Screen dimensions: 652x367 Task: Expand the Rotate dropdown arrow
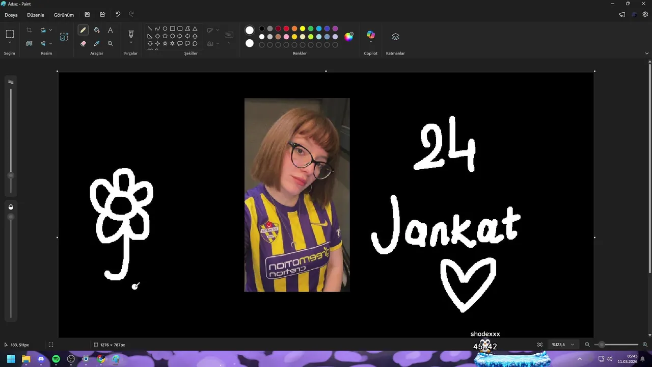click(50, 30)
